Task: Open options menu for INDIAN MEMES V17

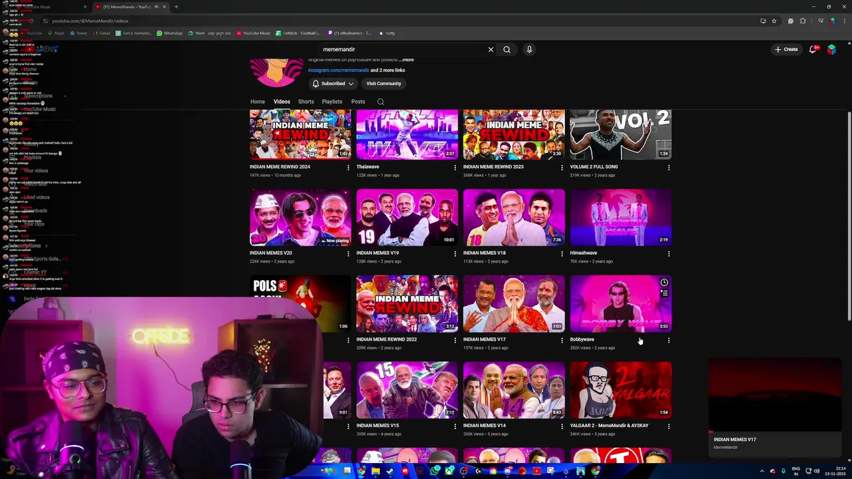Action: (x=562, y=340)
